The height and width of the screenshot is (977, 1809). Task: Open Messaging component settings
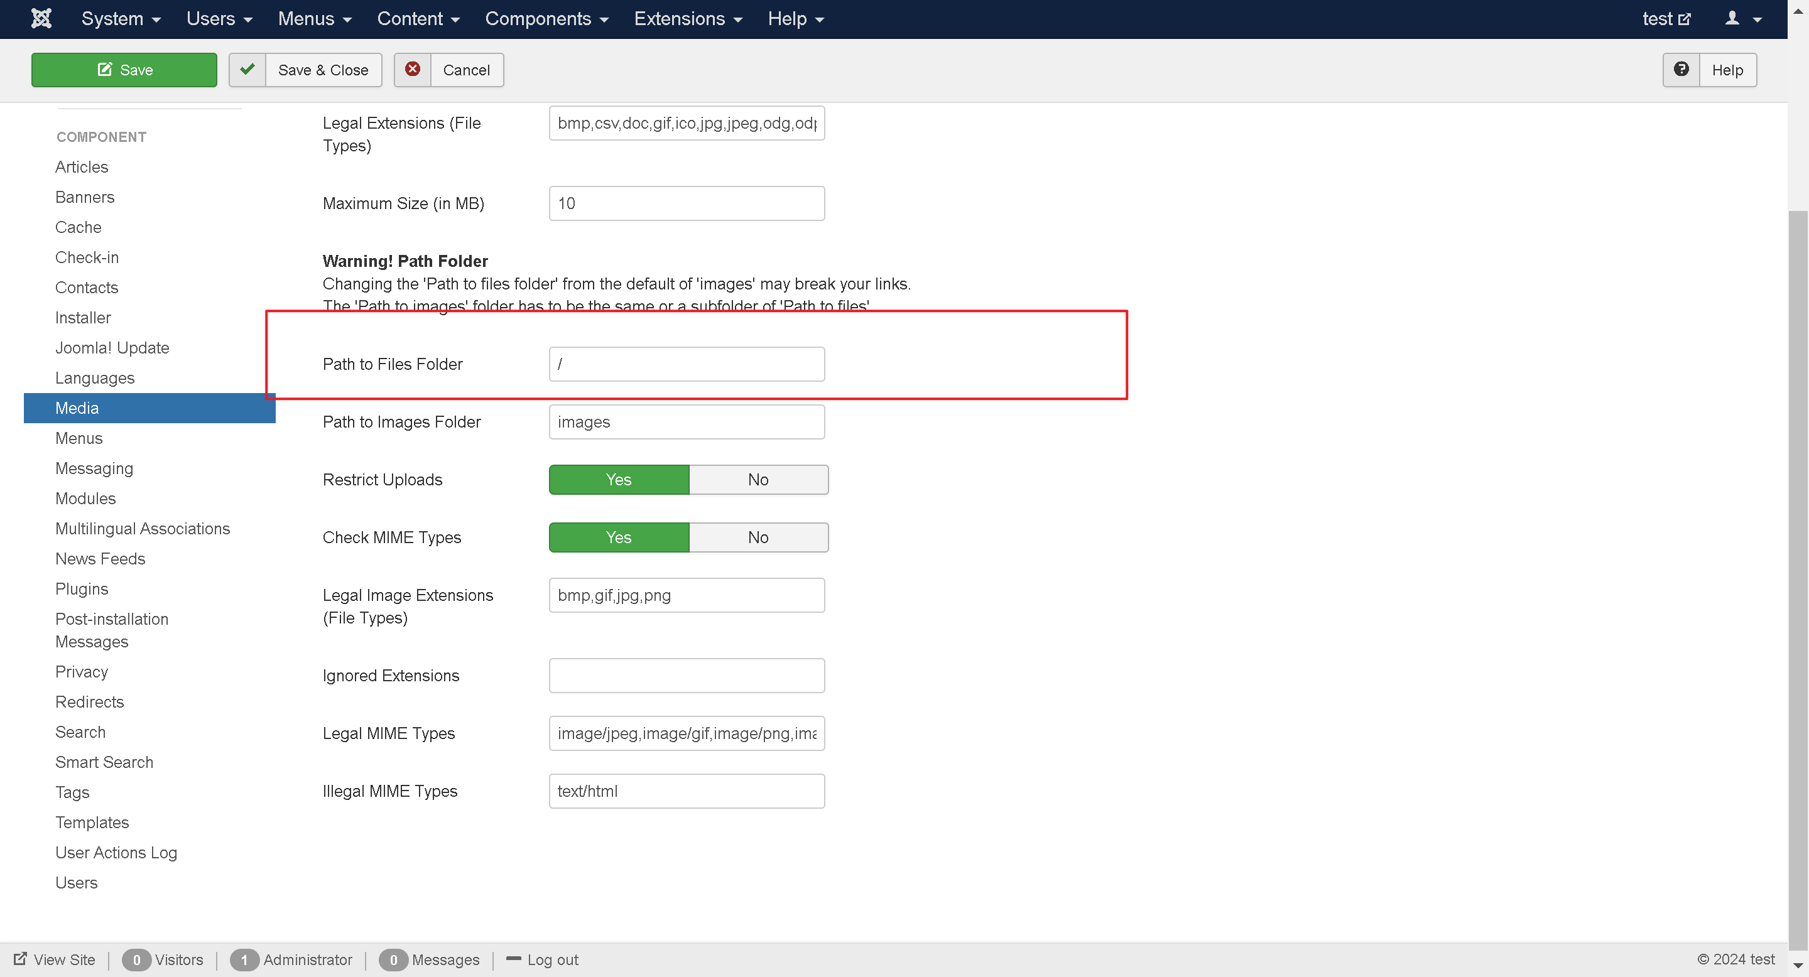pos(94,468)
